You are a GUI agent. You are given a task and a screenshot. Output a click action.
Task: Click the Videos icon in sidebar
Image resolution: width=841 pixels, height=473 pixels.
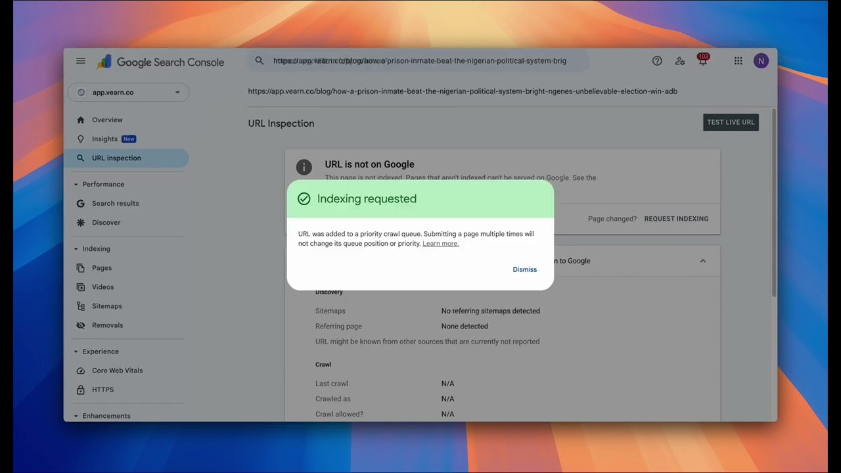[81, 286]
